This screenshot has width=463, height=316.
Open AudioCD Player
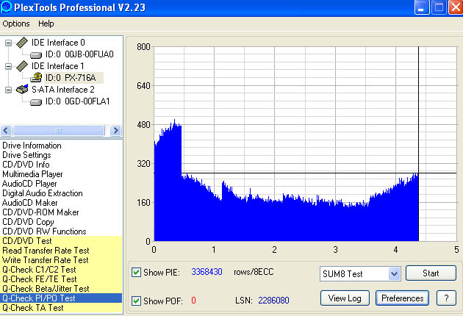(29, 184)
